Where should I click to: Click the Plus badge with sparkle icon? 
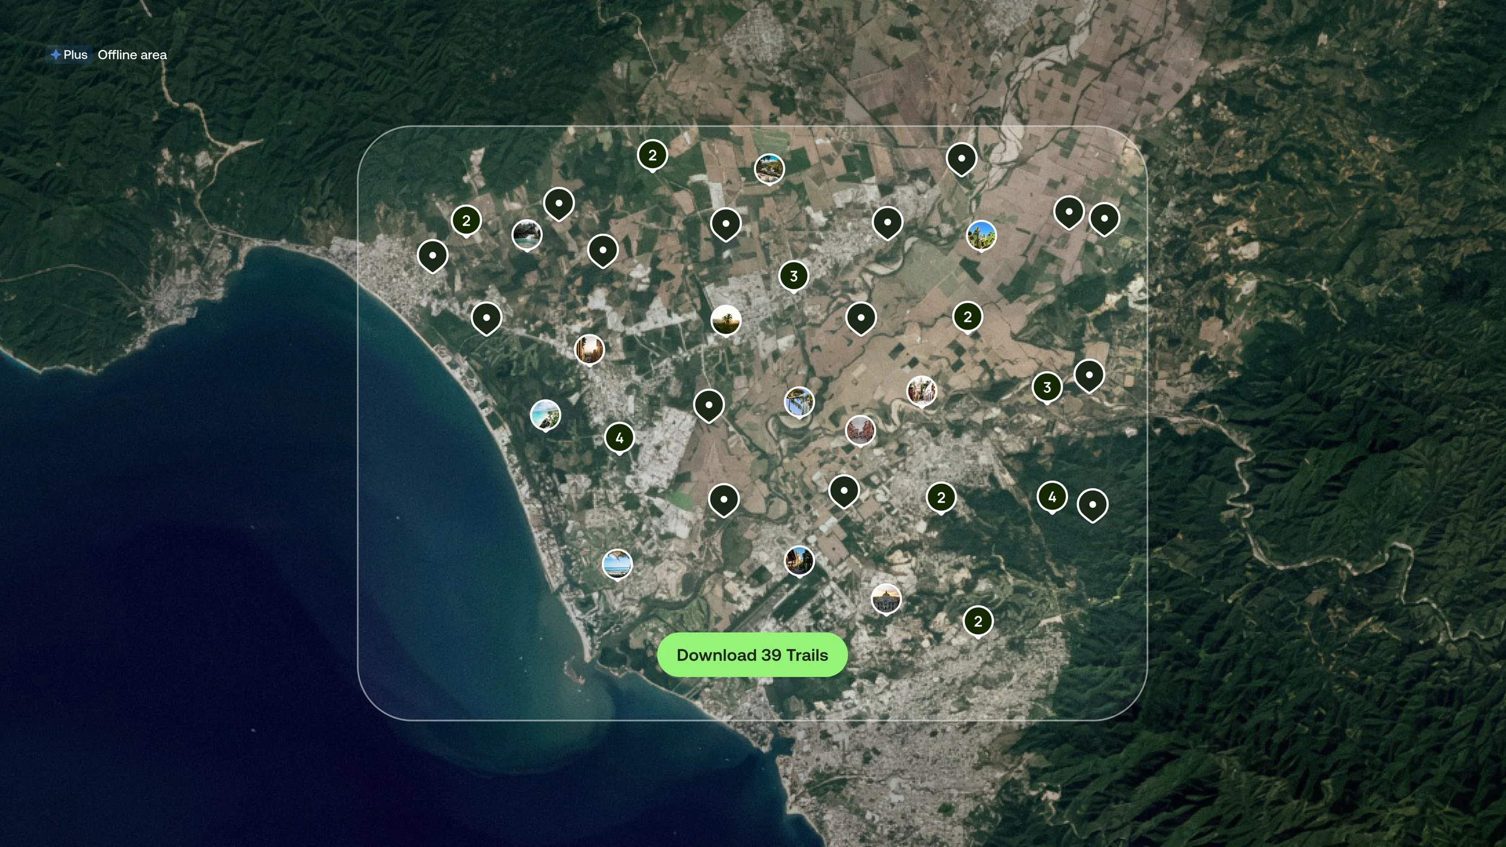pyautogui.click(x=69, y=55)
